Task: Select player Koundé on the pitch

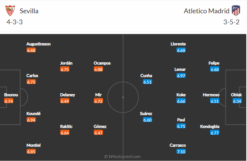Action: [33, 113]
